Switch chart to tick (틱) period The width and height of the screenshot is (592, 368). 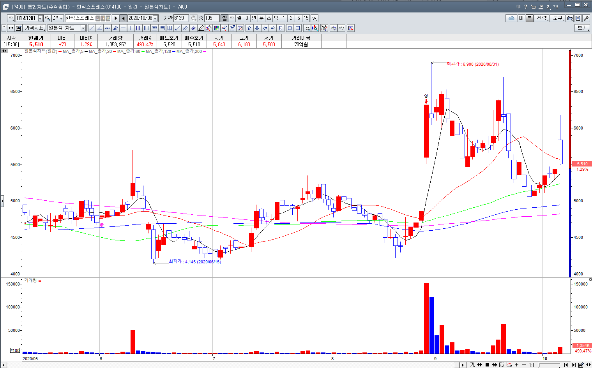coord(276,18)
